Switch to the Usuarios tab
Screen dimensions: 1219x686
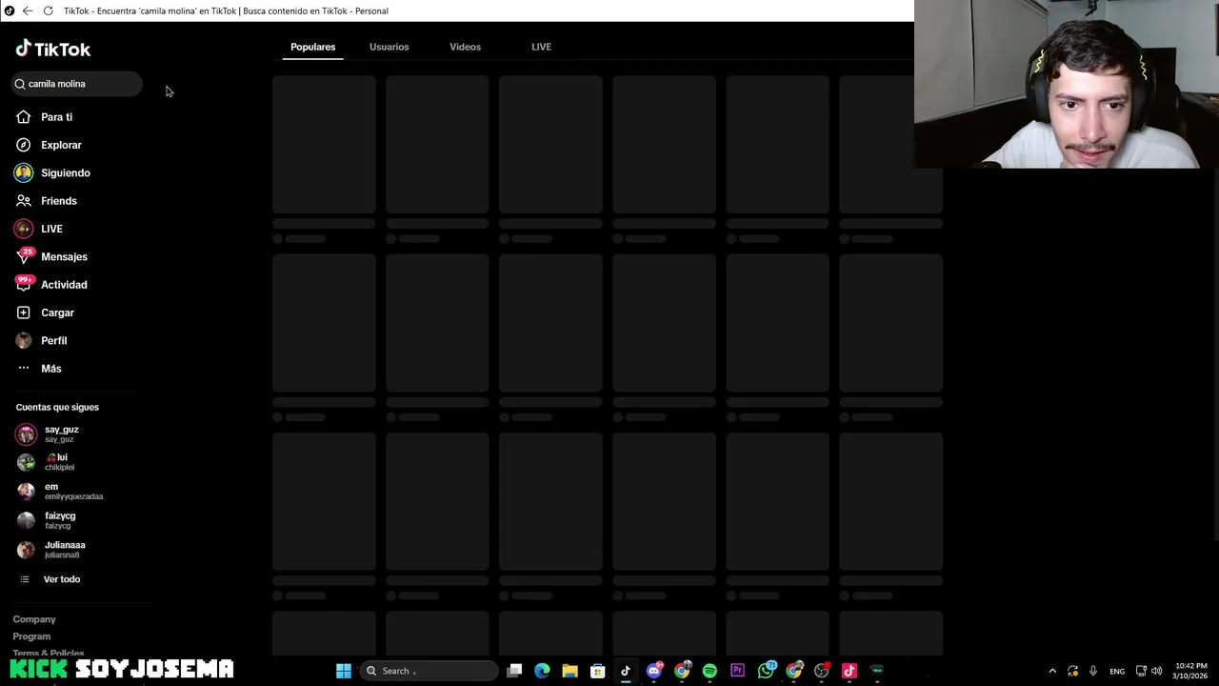point(389,47)
